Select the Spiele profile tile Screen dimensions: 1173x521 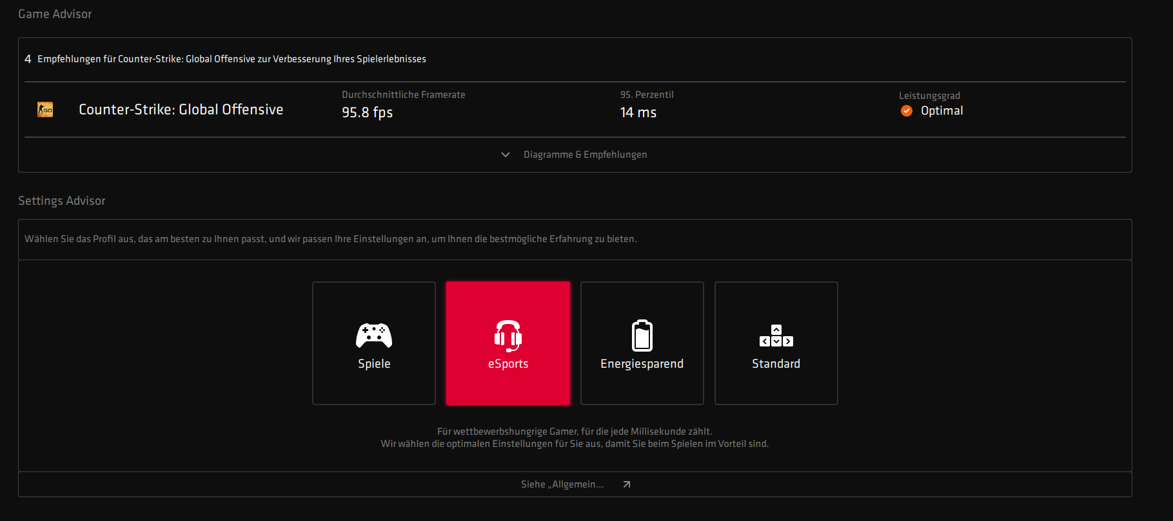pos(374,343)
